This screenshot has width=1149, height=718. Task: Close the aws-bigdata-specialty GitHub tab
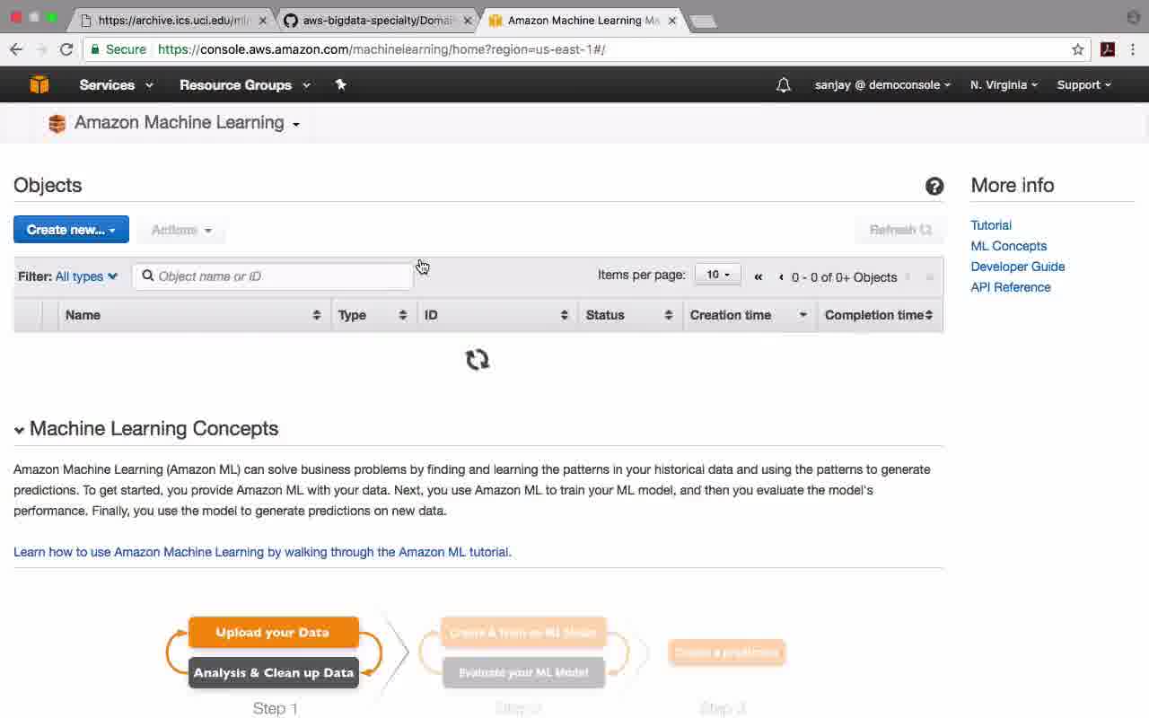[x=467, y=20]
